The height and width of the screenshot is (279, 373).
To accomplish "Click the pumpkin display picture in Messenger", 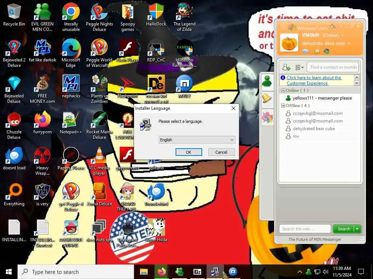I will click(x=289, y=43).
